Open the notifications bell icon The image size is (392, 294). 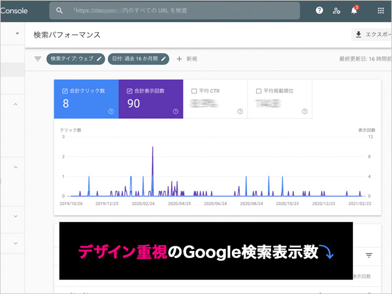pyautogui.click(x=354, y=10)
